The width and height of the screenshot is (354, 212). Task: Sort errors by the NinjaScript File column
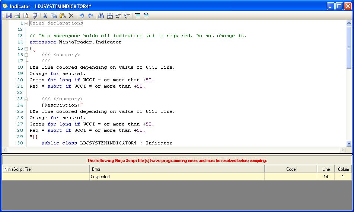46,169
